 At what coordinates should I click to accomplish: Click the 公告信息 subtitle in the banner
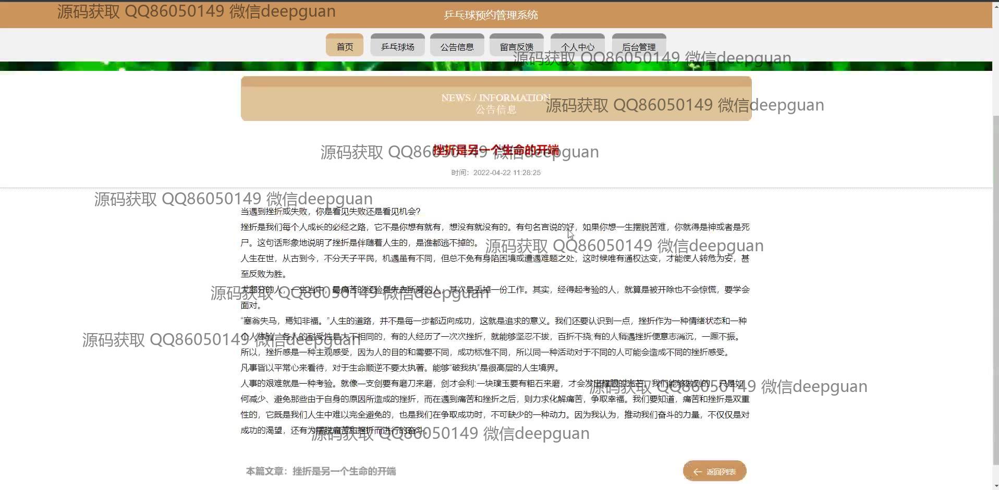(495, 109)
